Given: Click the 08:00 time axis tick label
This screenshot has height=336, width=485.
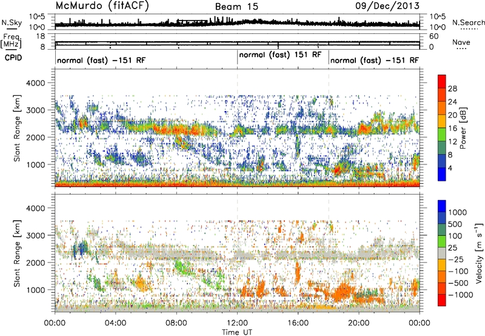Looking at the screenshot, I should [x=176, y=323].
